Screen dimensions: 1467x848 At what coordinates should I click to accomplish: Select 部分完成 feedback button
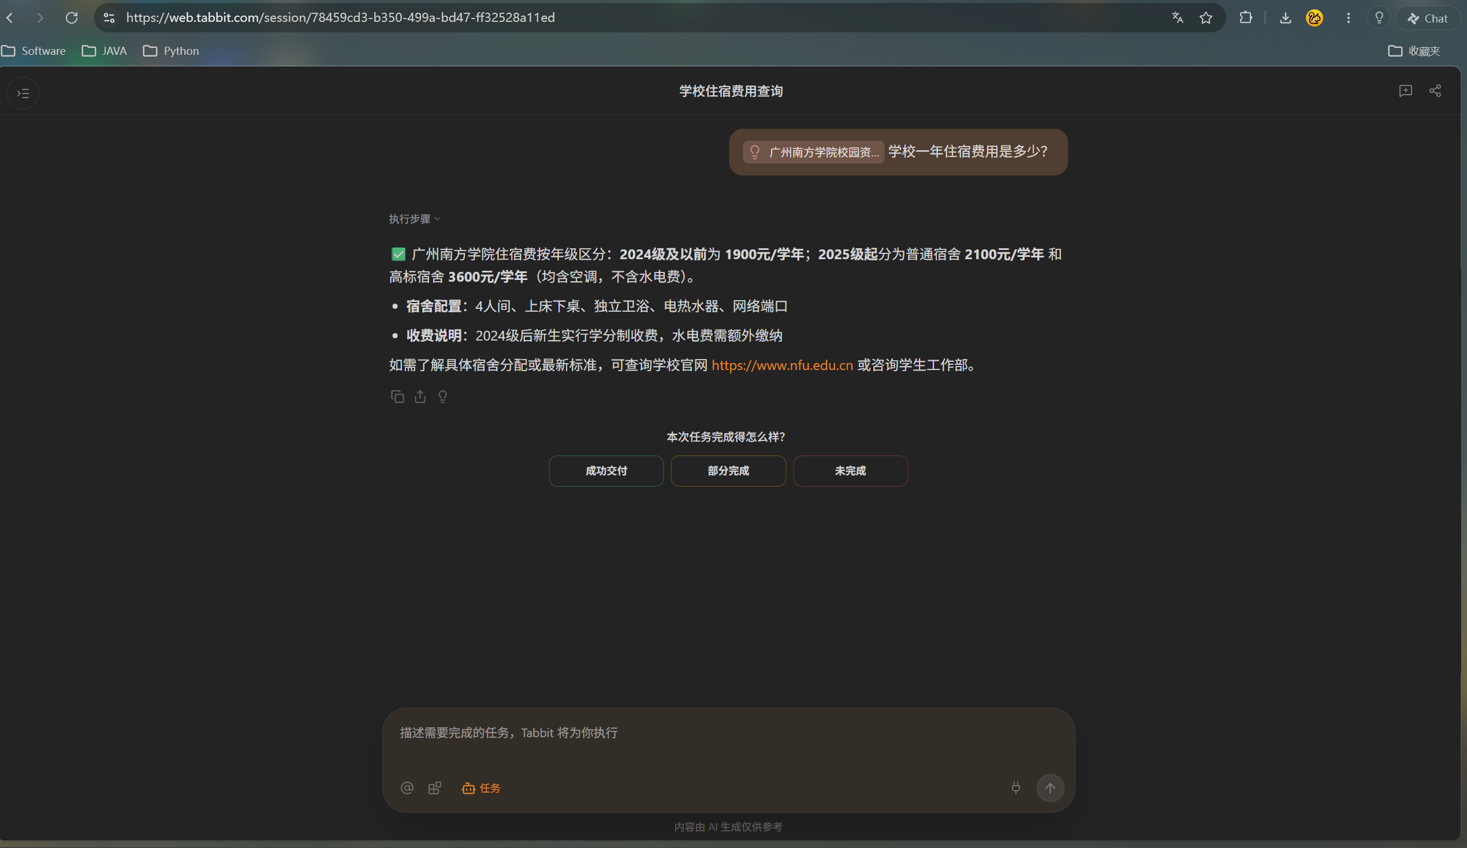pos(728,470)
